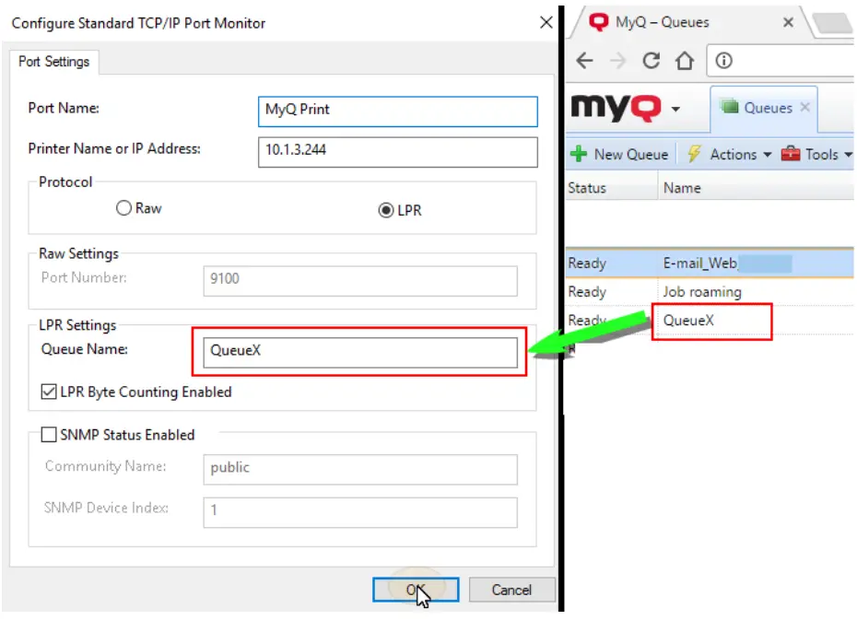Click the browser back arrow
This screenshot has height=620, width=857.
[582, 61]
